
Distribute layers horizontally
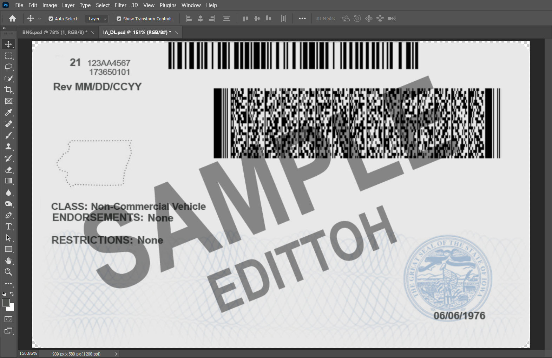point(283,19)
